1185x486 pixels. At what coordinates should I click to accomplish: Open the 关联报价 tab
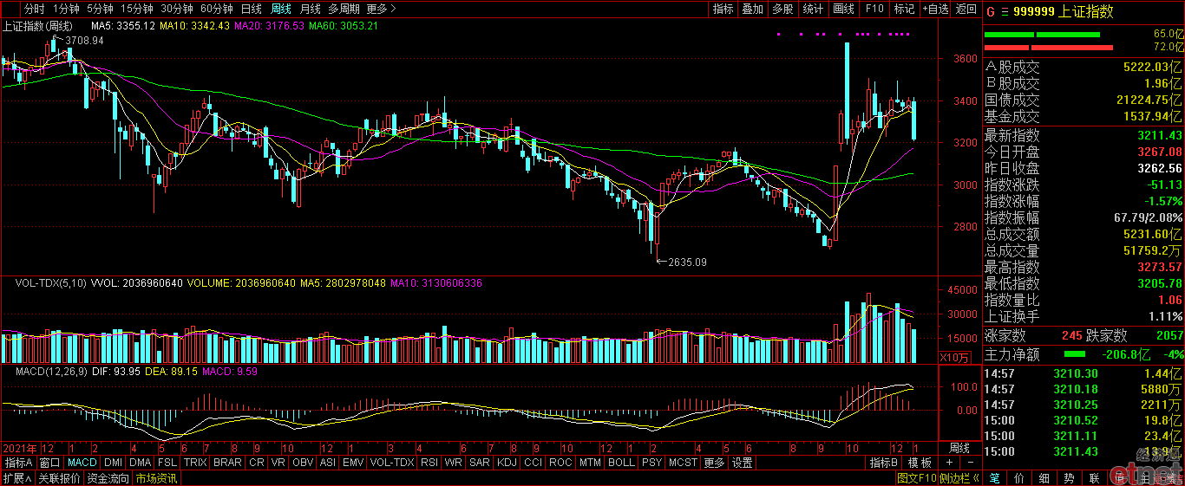click(59, 477)
